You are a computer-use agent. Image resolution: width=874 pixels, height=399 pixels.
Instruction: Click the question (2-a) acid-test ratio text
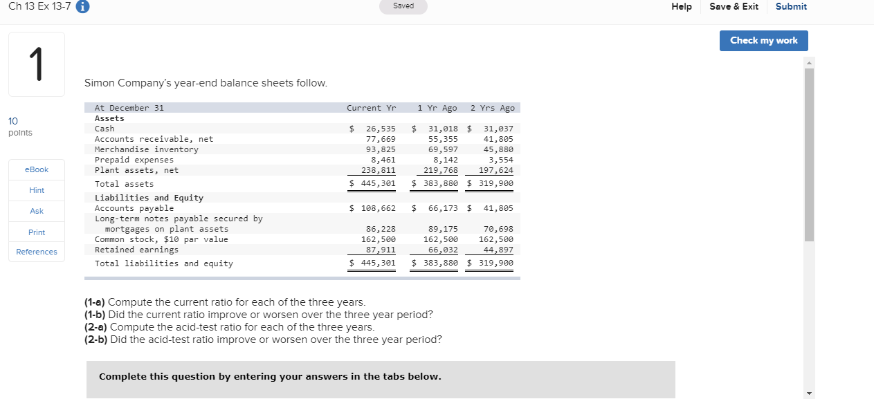pyautogui.click(x=229, y=327)
